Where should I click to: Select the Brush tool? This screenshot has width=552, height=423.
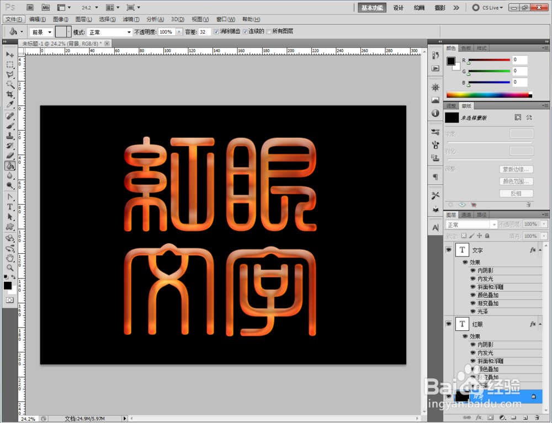[10, 126]
